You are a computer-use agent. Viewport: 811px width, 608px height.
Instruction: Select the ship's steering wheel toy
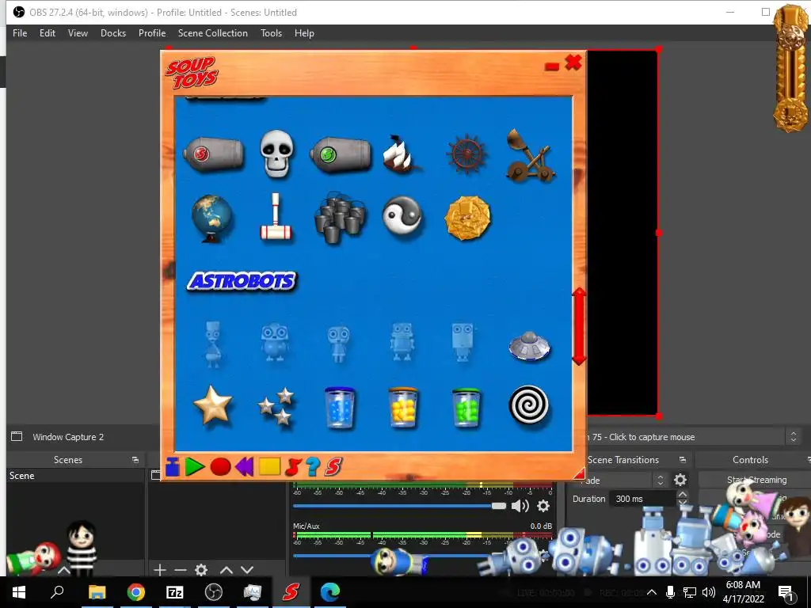coord(466,154)
